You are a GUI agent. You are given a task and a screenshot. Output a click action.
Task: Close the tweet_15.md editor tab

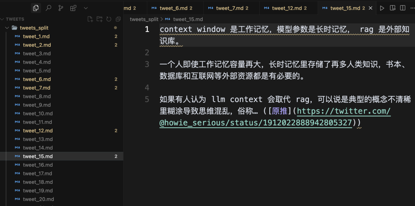370,8
